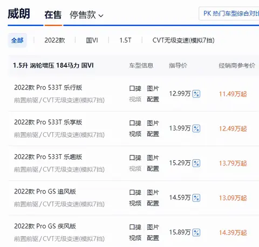Select the 在售 tab
The width and height of the screenshot is (259, 247).
(53, 15)
